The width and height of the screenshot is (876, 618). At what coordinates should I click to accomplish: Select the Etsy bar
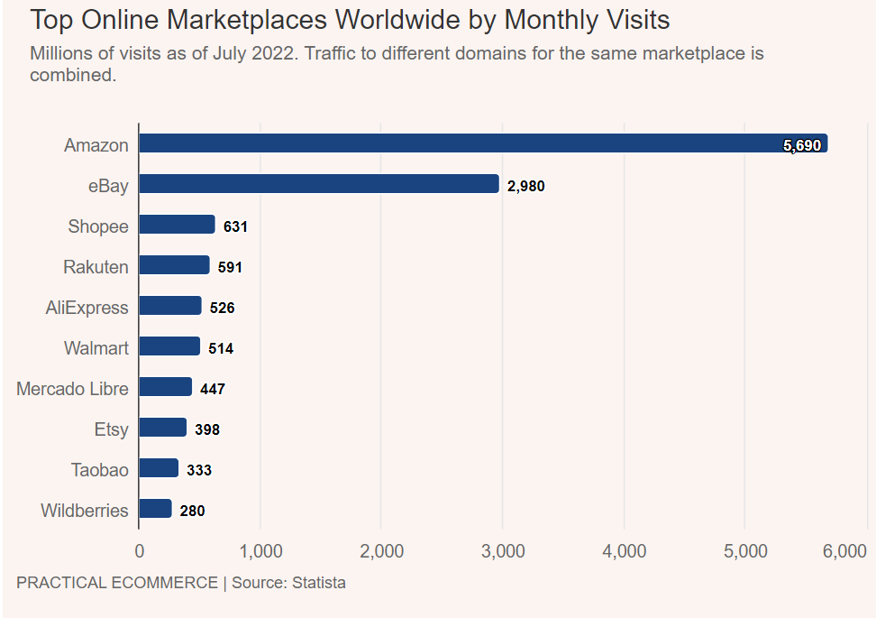(162, 427)
